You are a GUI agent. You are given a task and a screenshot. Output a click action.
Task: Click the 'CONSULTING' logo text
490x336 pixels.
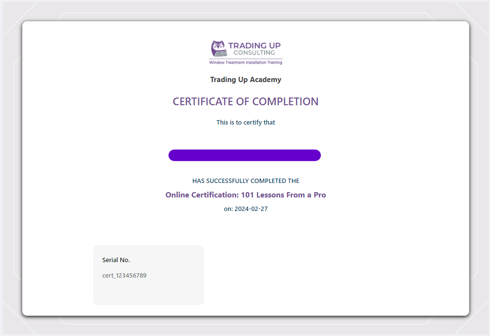click(x=254, y=53)
